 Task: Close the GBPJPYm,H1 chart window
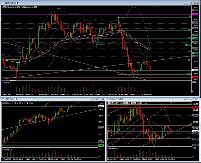click(196, 99)
